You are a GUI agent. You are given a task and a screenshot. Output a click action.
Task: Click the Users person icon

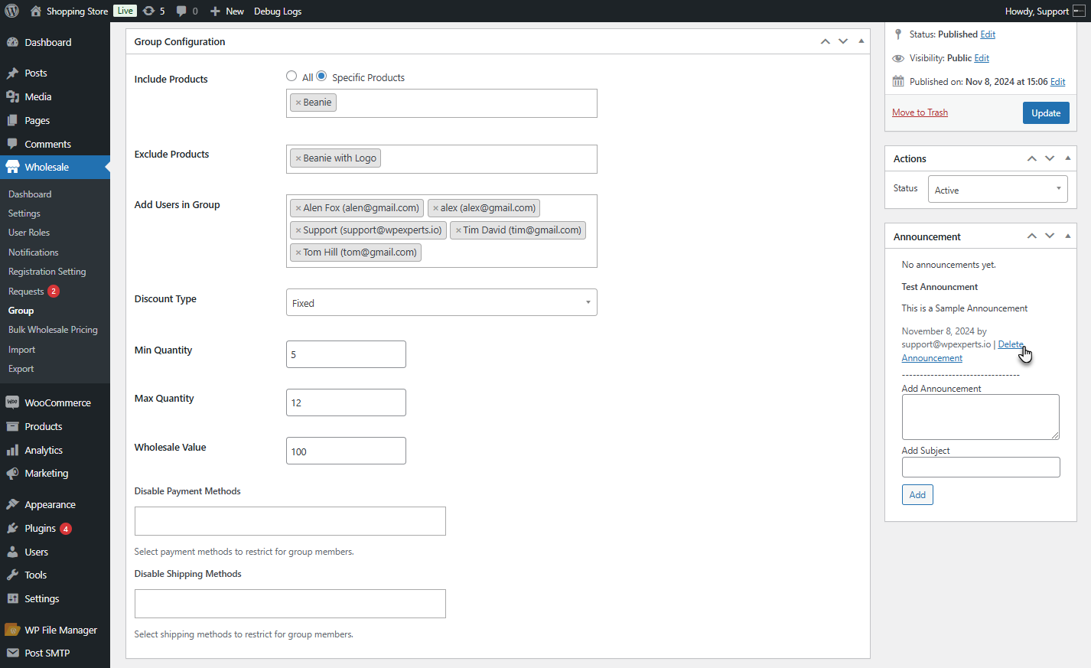(x=12, y=552)
